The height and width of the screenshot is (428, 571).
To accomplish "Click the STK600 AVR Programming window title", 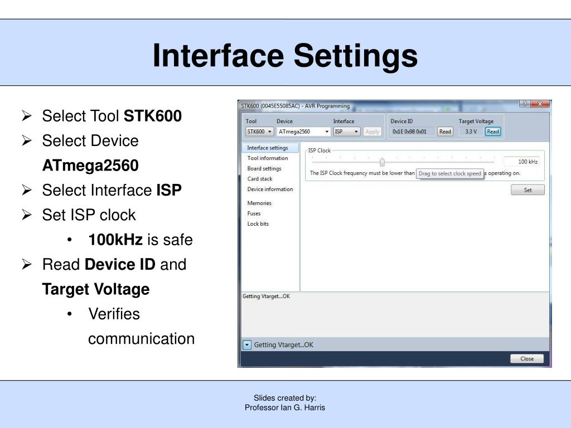I will point(296,106).
